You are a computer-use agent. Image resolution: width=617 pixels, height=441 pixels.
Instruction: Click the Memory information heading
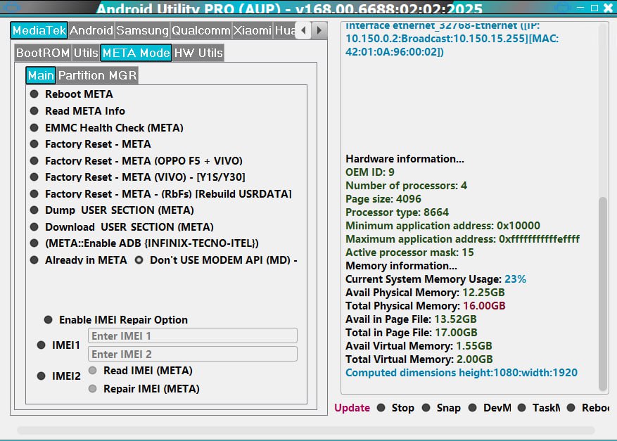coord(401,266)
